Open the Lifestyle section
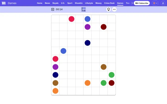This screenshot has width=167, height=104. (89, 3)
